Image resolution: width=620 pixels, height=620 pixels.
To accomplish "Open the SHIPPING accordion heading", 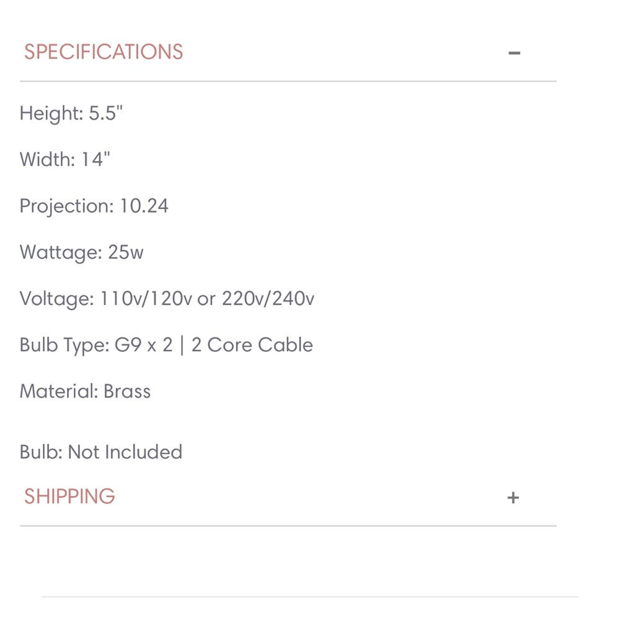I will tap(69, 496).
